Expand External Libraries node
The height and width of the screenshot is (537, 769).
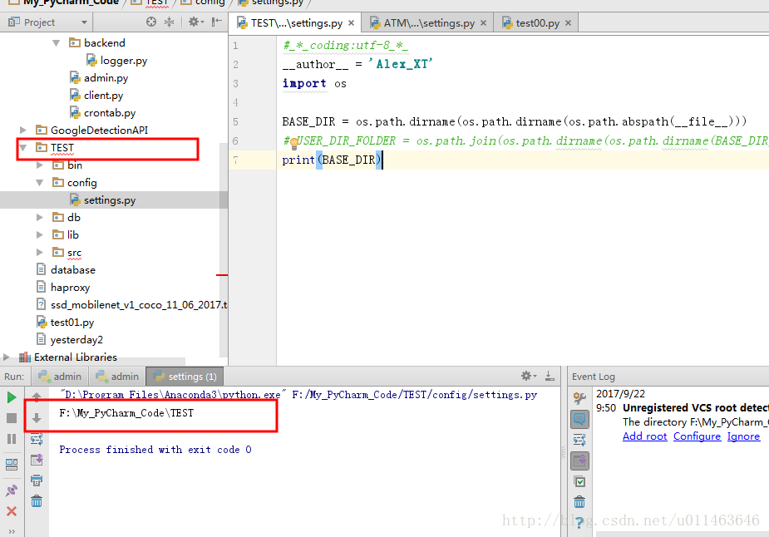(7, 357)
